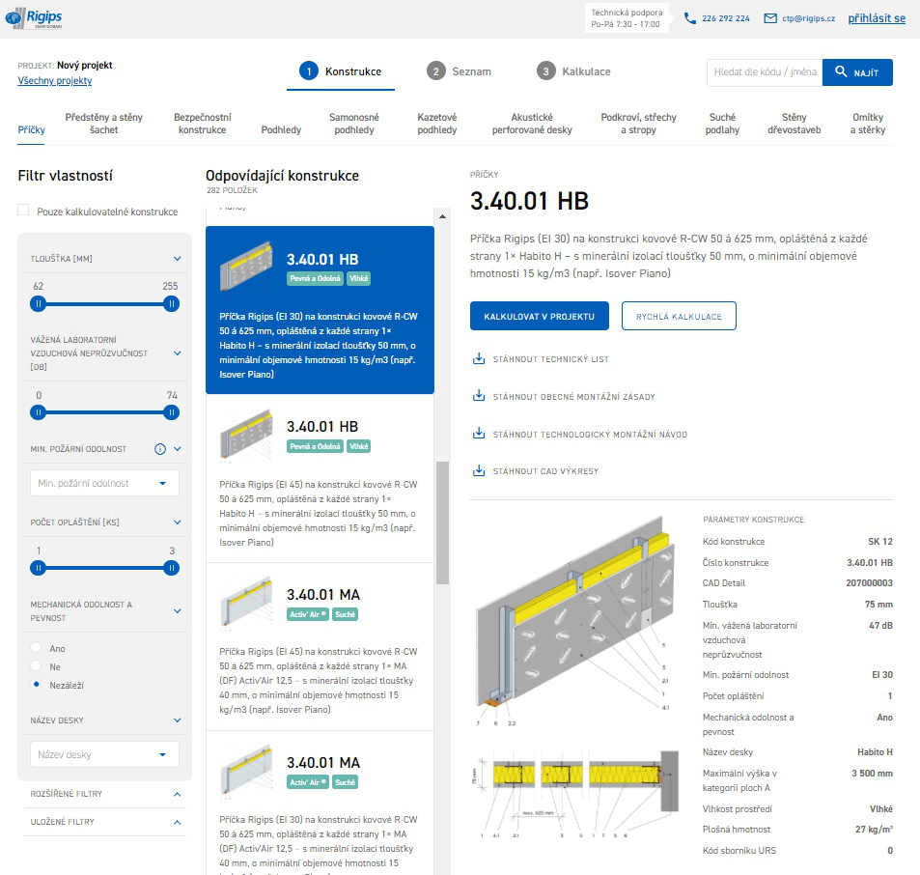
Task: Click magnifier icon in the Najít button
Action: 841,72
